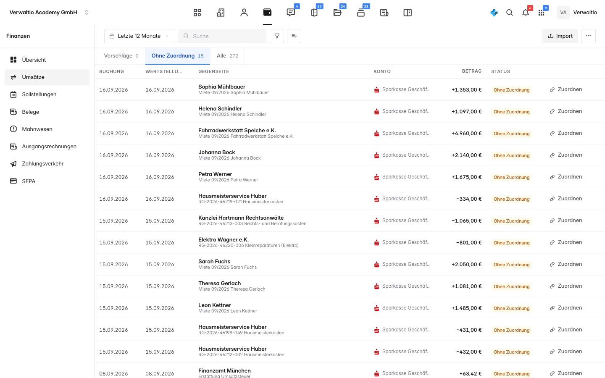The image size is (605, 378).
Task: Open the Letzte 12 Monate date range dropdown
Action: pyautogui.click(x=139, y=36)
